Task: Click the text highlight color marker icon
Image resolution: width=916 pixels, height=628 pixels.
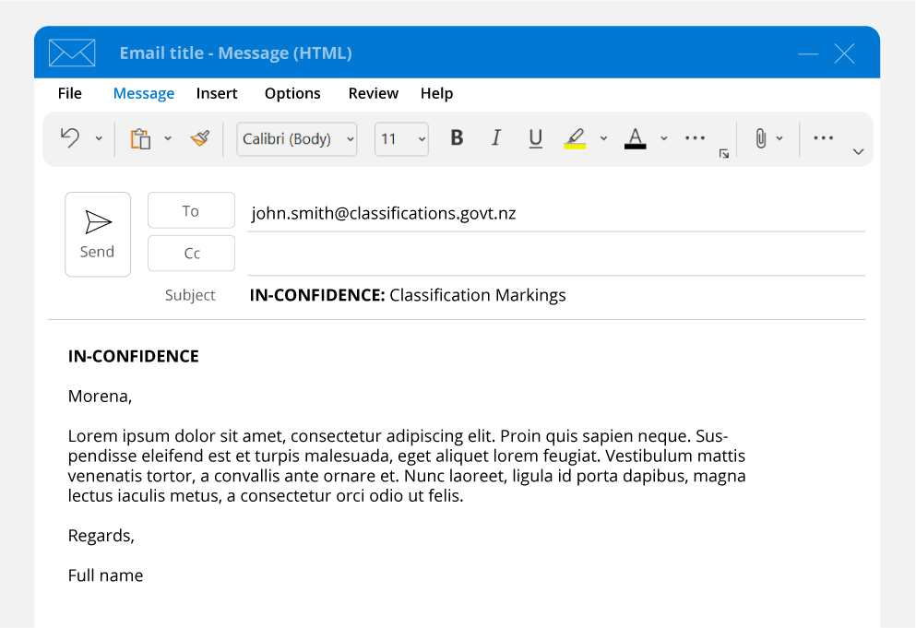Action: coord(575,138)
